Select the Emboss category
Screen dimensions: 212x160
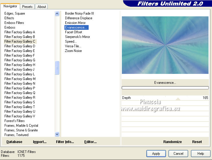[x=10, y=27]
